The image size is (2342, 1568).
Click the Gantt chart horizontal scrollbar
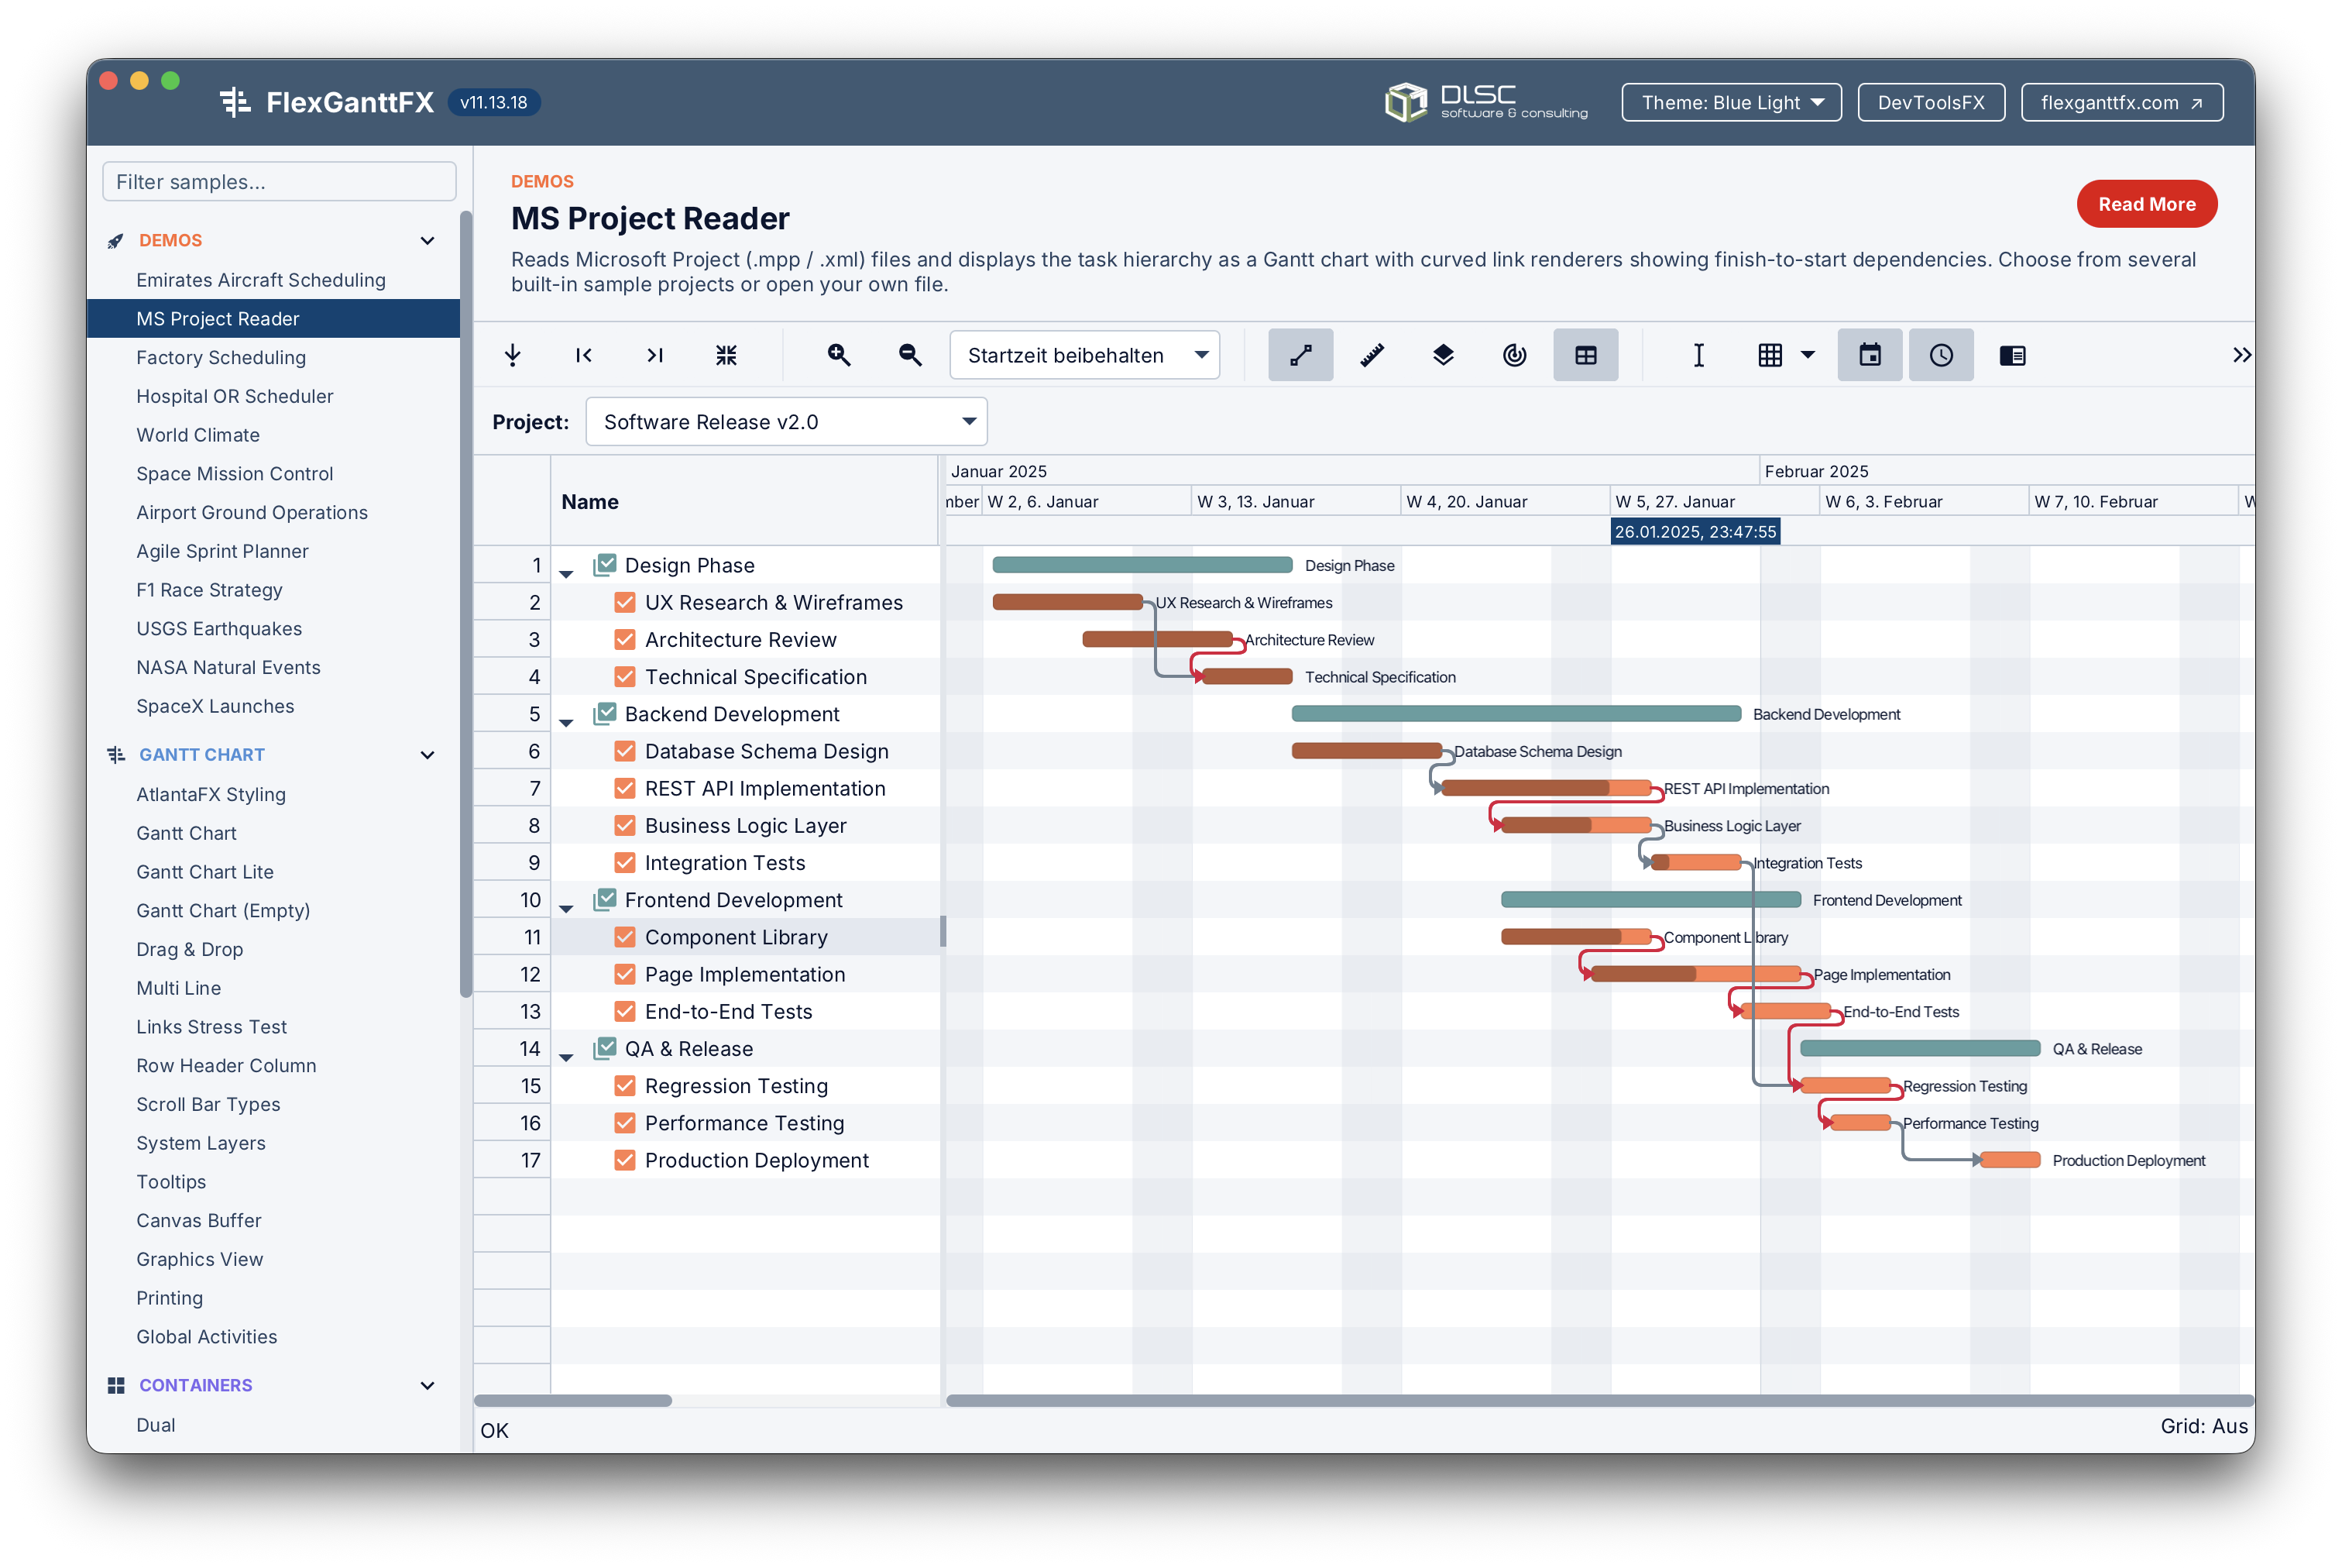point(1599,1400)
